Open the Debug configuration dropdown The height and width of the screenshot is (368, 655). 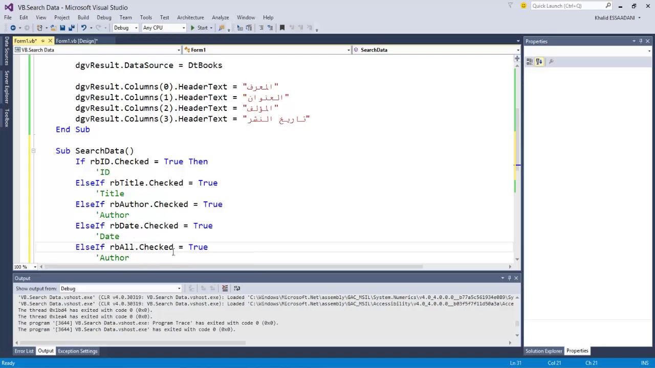(125, 28)
